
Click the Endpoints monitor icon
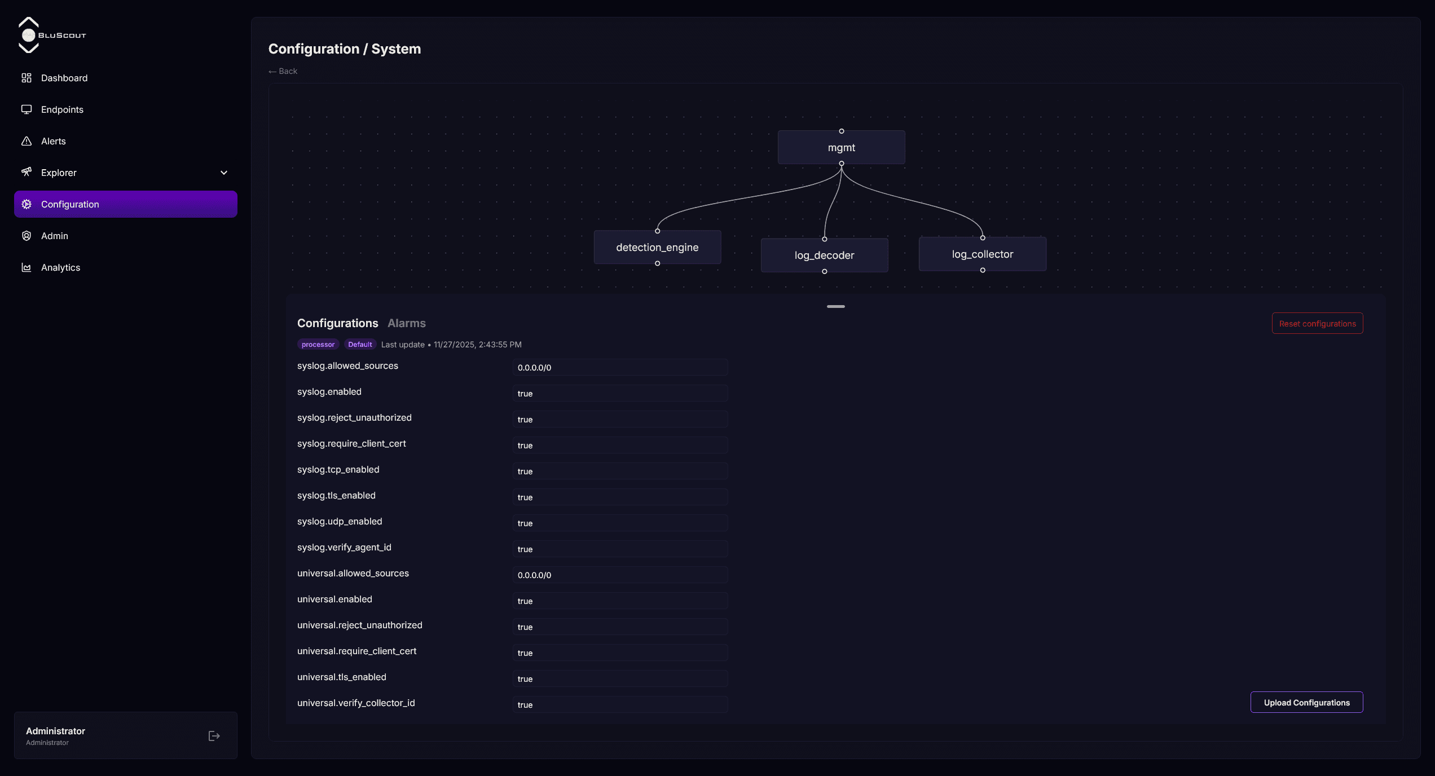click(27, 109)
